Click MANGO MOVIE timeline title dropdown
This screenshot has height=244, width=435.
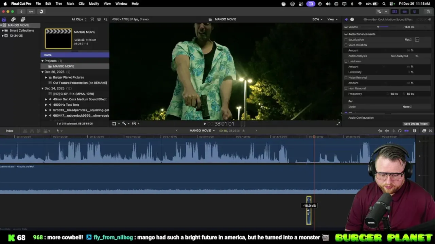(x=202, y=131)
